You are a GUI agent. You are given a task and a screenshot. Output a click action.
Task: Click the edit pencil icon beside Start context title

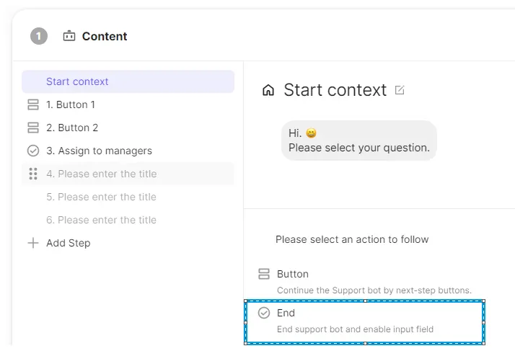[x=400, y=90]
